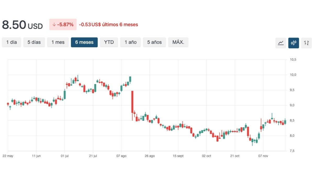Image resolution: width=314 pixels, height=176 pixels.
Task: Show the 5 días range
Action: coord(34,42)
